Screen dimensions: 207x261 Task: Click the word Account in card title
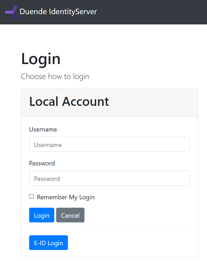tap(86, 102)
